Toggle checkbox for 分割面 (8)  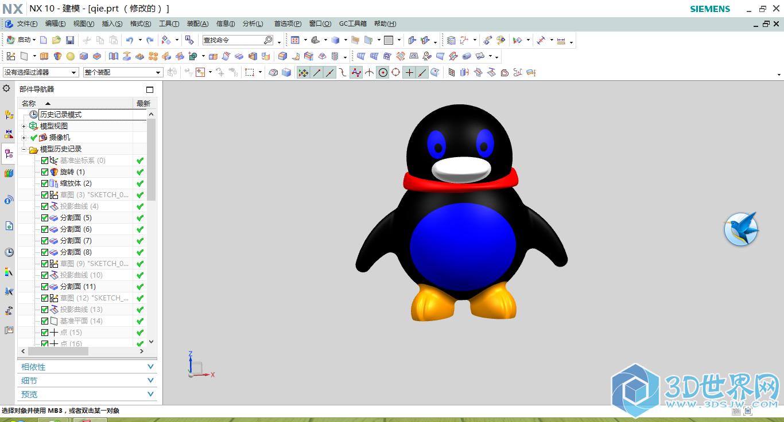click(x=45, y=252)
